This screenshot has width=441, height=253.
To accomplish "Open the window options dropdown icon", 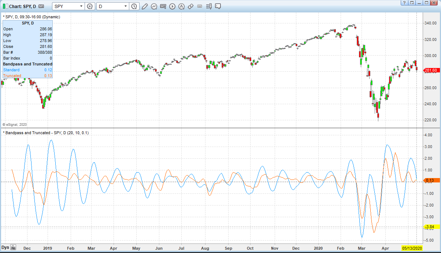I will (412, 3).
